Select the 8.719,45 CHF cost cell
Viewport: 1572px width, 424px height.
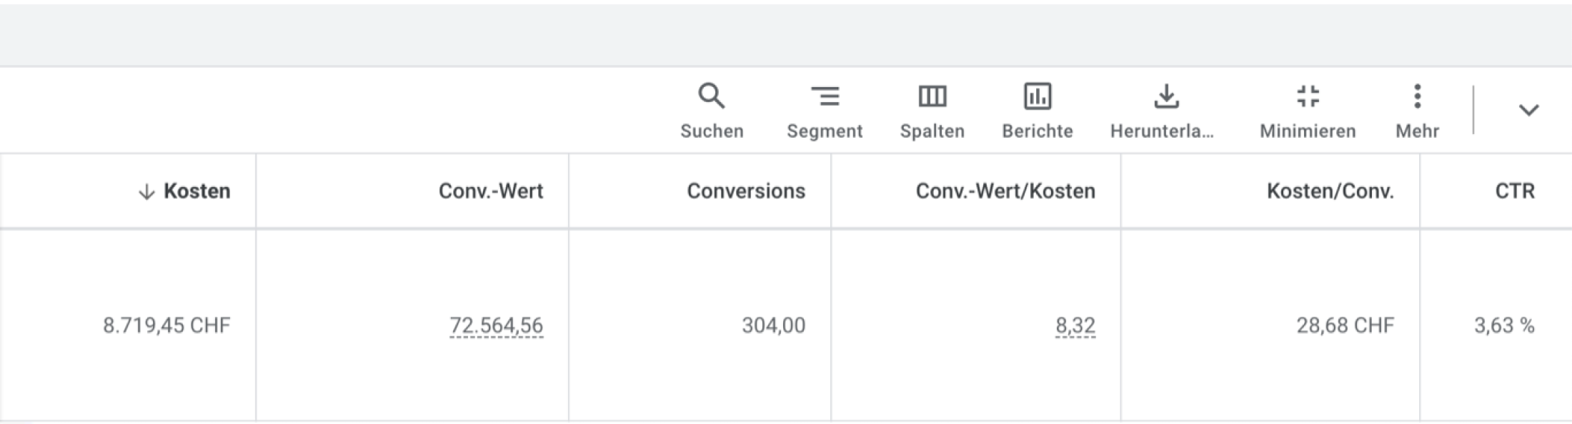click(166, 325)
